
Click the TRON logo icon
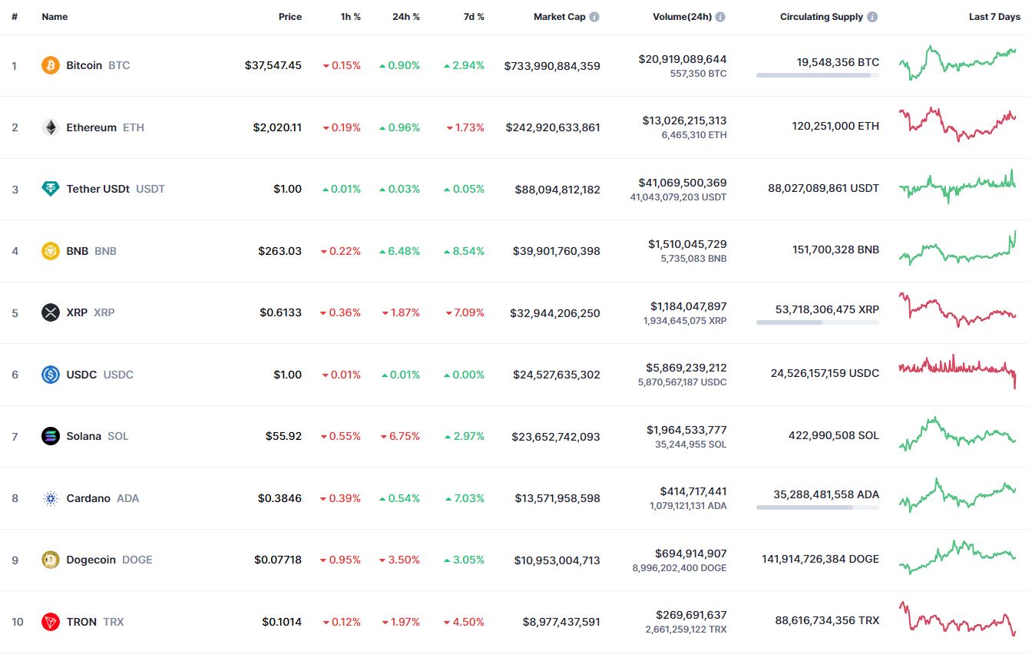tap(51, 622)
